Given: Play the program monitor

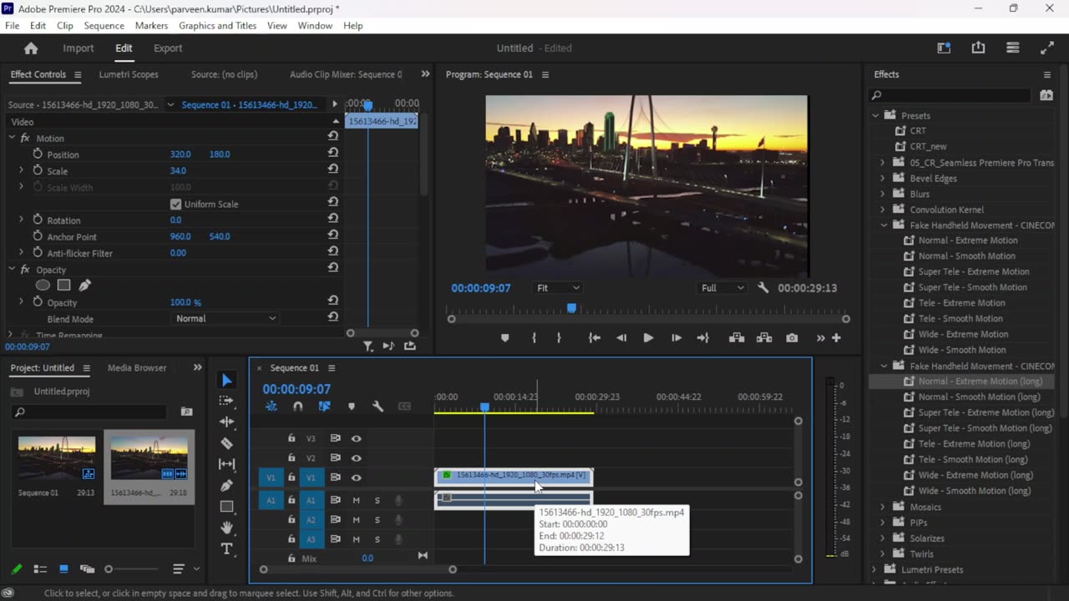Looking at the screenshot, I should pyautogui.click(x=648, y=338).
